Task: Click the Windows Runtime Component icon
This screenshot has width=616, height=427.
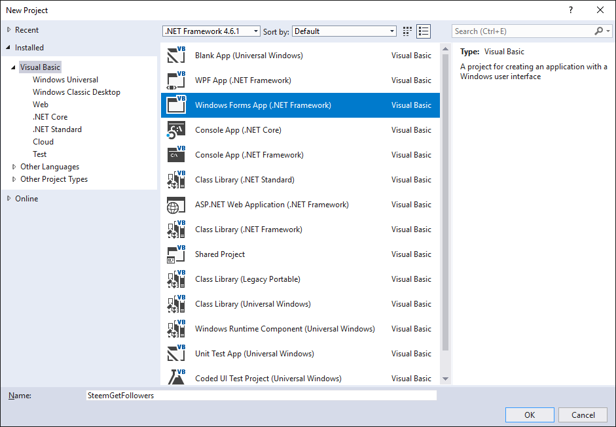Action: point(176,329)
